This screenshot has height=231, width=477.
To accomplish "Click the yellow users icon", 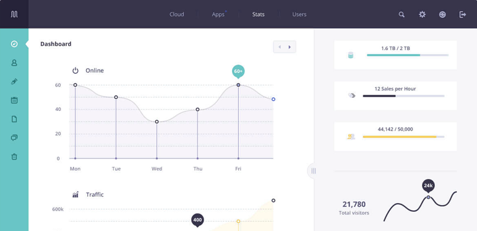I will pyautogui.click(x=351, y=137).
